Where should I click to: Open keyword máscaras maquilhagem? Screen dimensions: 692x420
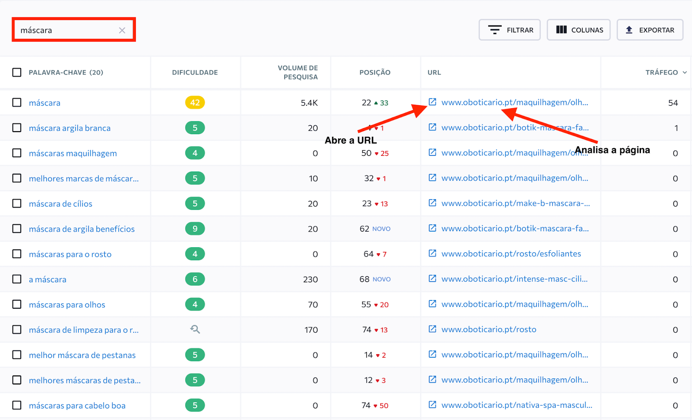coord(73,153)
